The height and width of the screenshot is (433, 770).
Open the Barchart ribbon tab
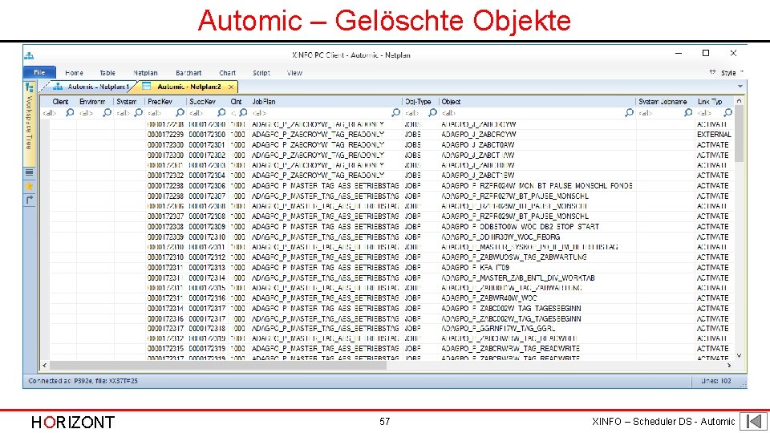point(188,73)
